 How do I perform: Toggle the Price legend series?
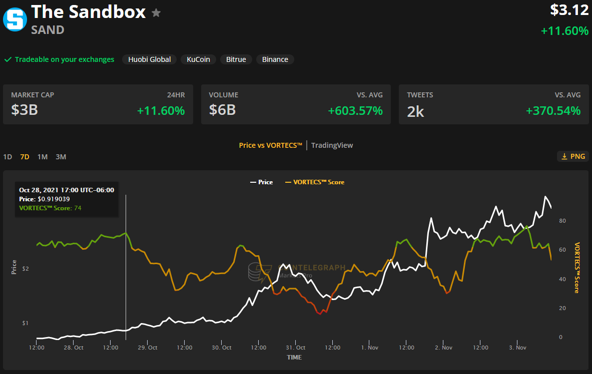pyautogui.click(x=261, y=182)
